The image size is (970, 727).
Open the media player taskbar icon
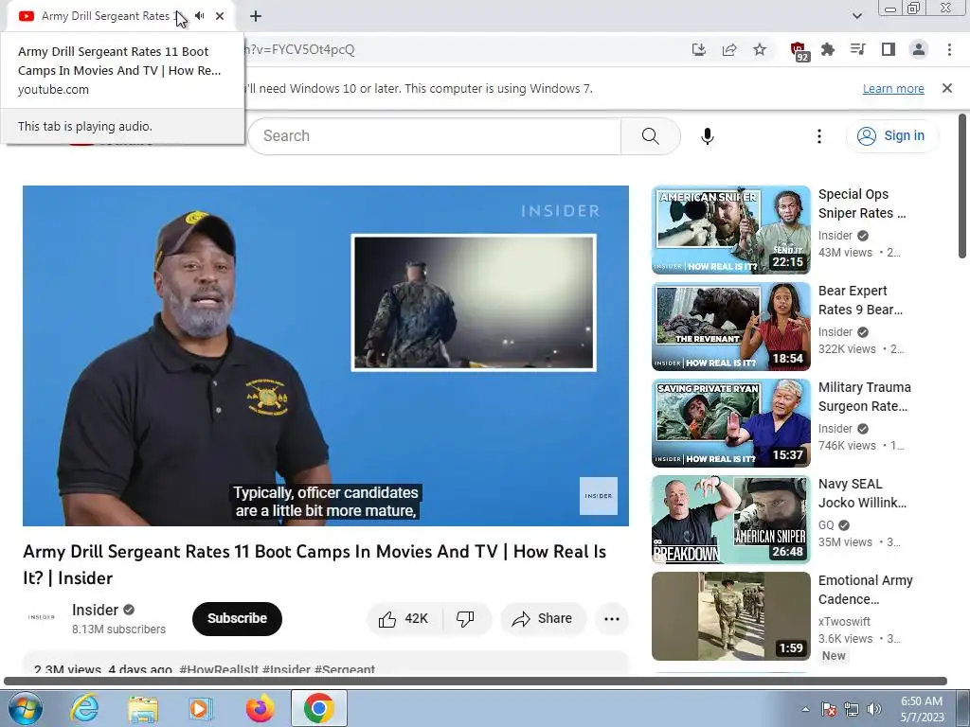point(201,708)
